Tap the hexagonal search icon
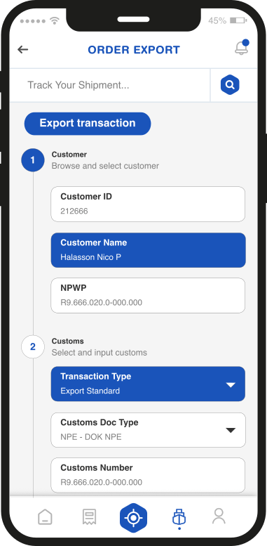The image size is (267, 546). pos(230,84)
